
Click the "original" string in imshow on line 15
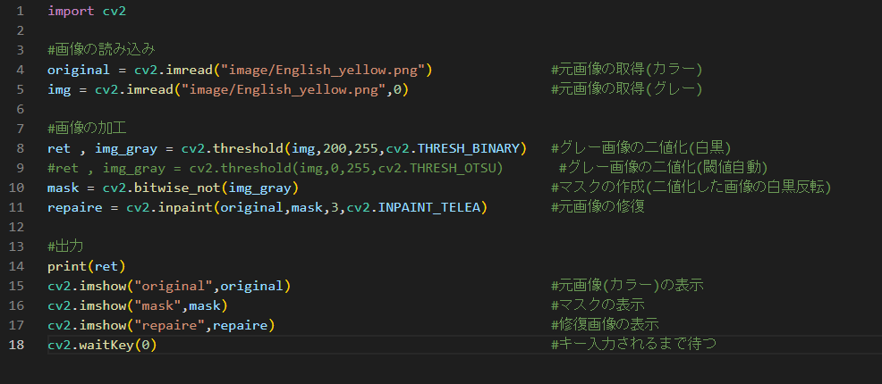[x=173, y=286]
